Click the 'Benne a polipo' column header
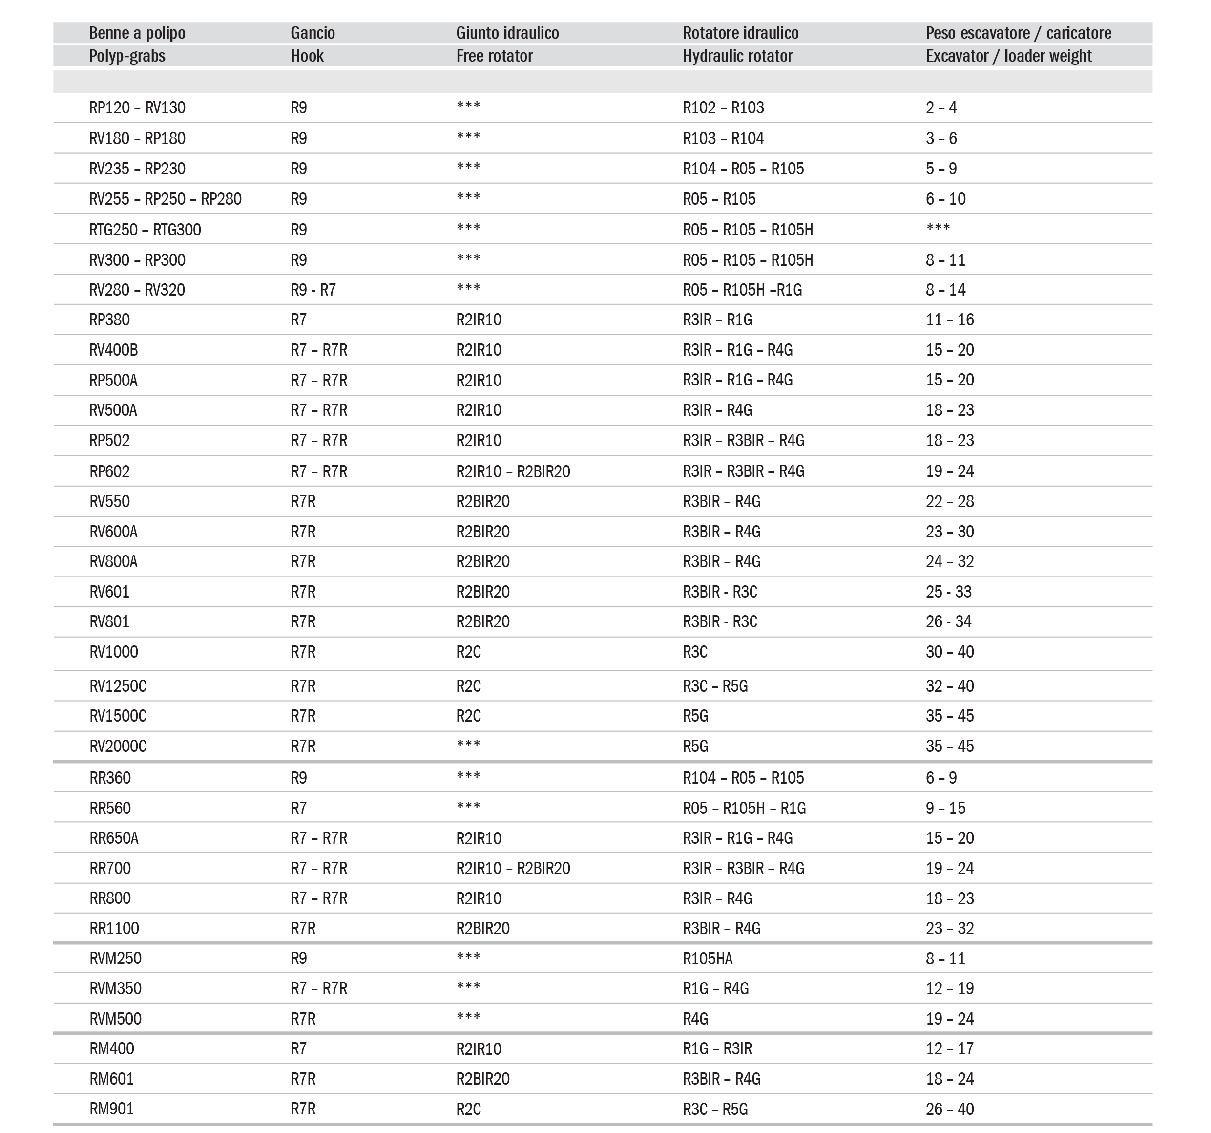 coord(137,33)
